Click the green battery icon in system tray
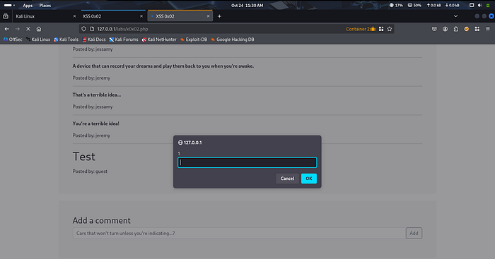495x259 pixels. 488,6
